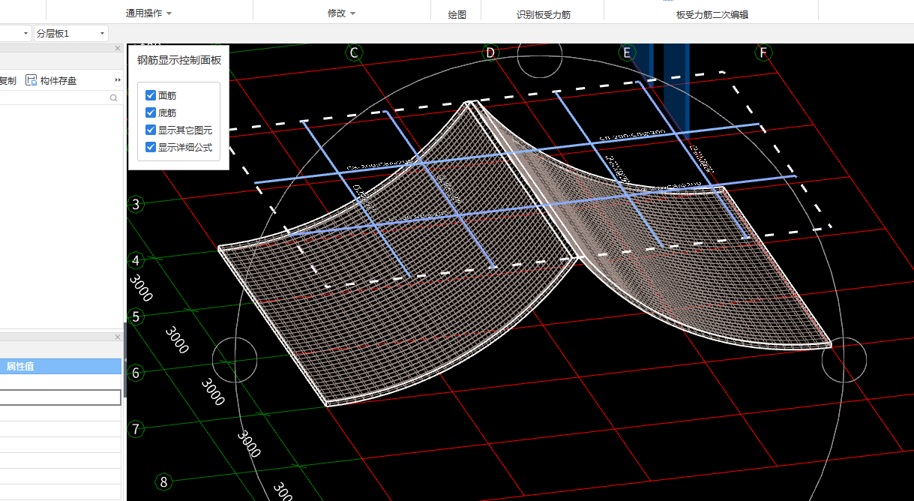Expand the toolbar overflow arrows beside 构件存盘

click(x=118, y=80)
